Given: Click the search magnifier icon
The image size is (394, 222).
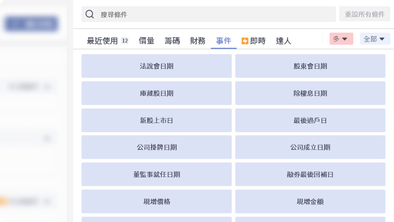Looking at the screenshot, I should click(x=89, y=14).
